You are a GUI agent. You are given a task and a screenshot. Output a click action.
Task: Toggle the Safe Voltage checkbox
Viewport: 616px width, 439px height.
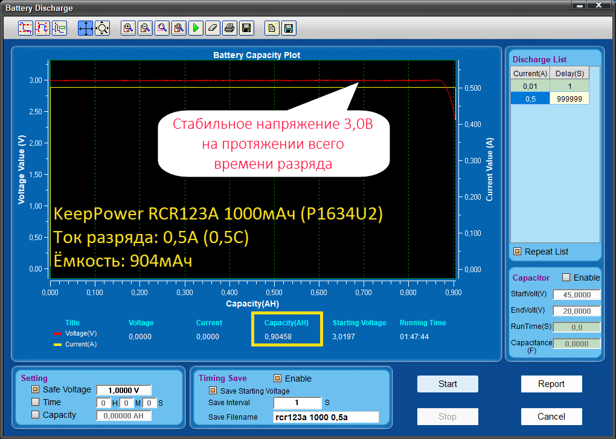(36, 390)
